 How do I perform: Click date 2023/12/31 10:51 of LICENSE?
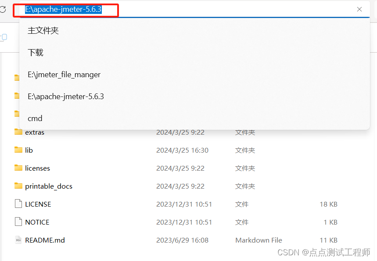(x=184, y=204)
